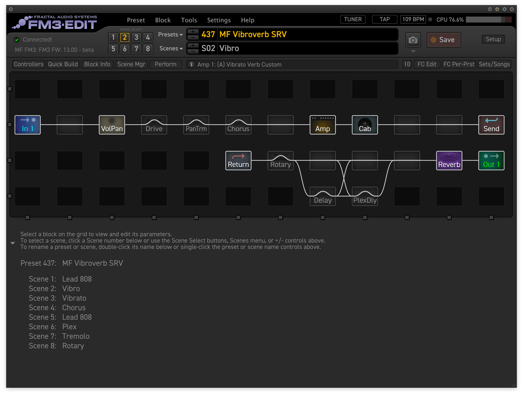Viewport: 523px width, 395px height.
Task: Click the camera snapshot icon
Action: (413, 40)
